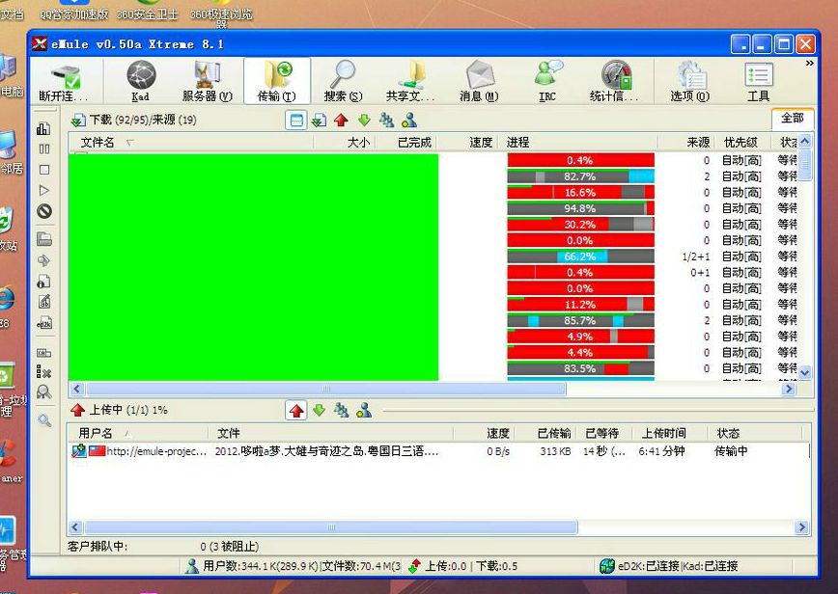The height and width of the screenshot is (594, 838).
Task: Open the Kad network page
Action: coord(141,81)
